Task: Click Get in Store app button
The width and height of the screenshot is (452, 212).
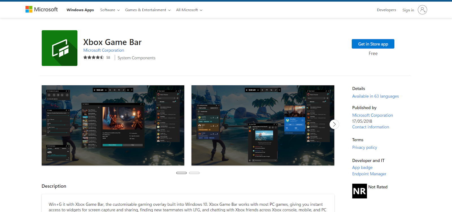Action: (373, 44)
